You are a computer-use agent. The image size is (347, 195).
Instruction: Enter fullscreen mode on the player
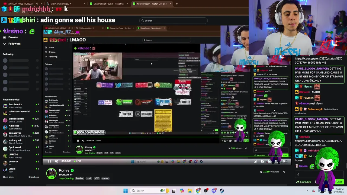[277, 161]
